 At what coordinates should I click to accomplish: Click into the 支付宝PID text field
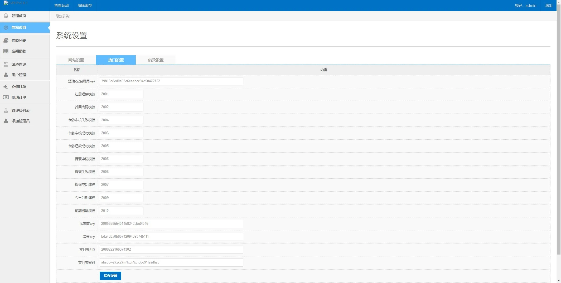click(171, 250)
